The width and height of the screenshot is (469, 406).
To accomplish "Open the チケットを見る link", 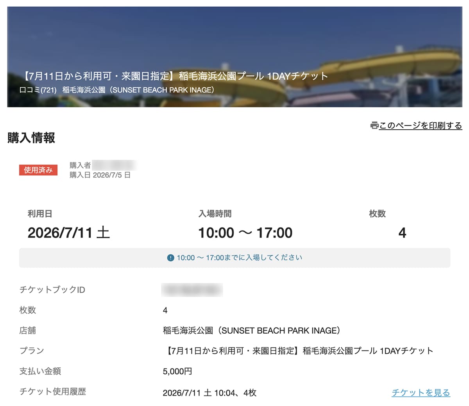I will tap(421, 393).
